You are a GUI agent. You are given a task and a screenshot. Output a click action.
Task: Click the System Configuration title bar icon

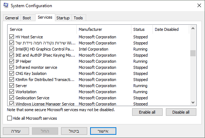tap(6, 5)
